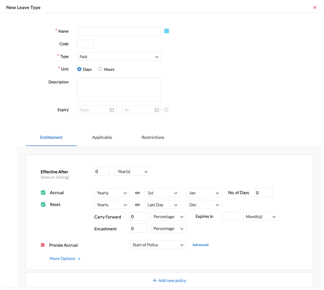Click the info icon next to Expiry
Screen dimensions: 324x290
pos(166,110)
